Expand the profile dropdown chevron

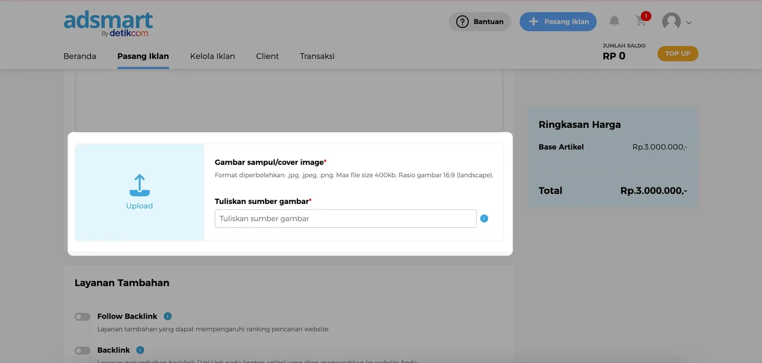(x=688, y=23)
